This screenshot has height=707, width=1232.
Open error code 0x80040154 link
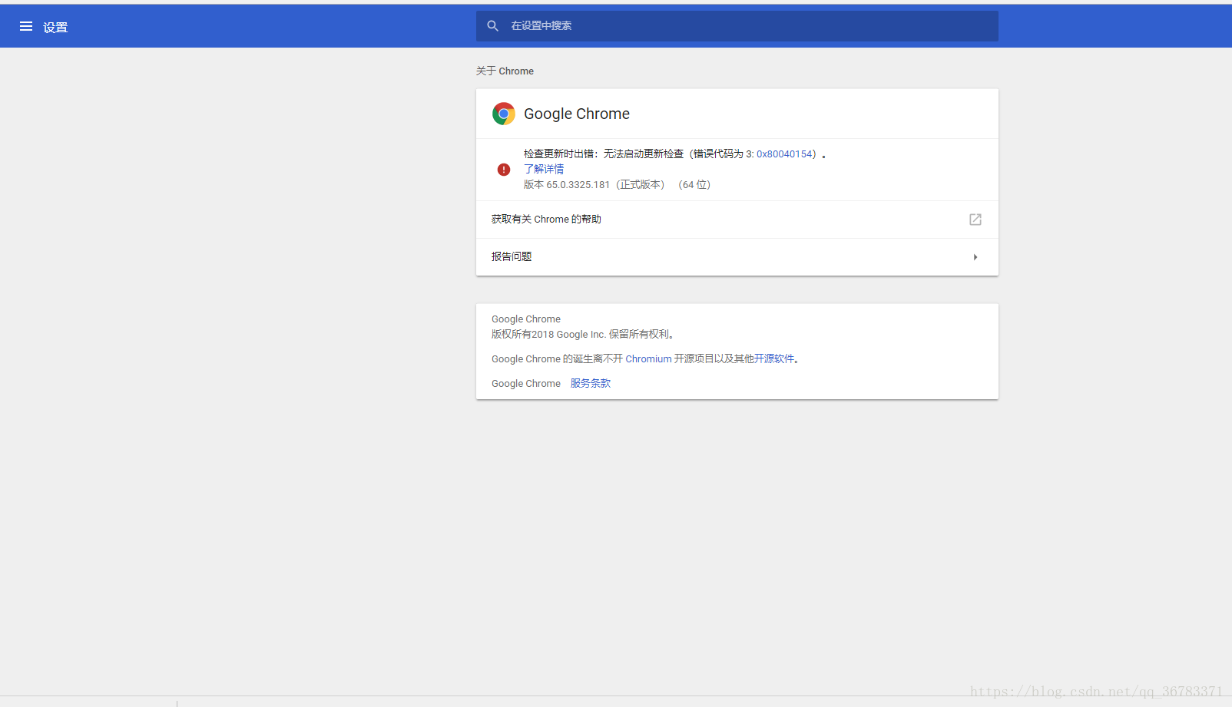coord(784,154)
